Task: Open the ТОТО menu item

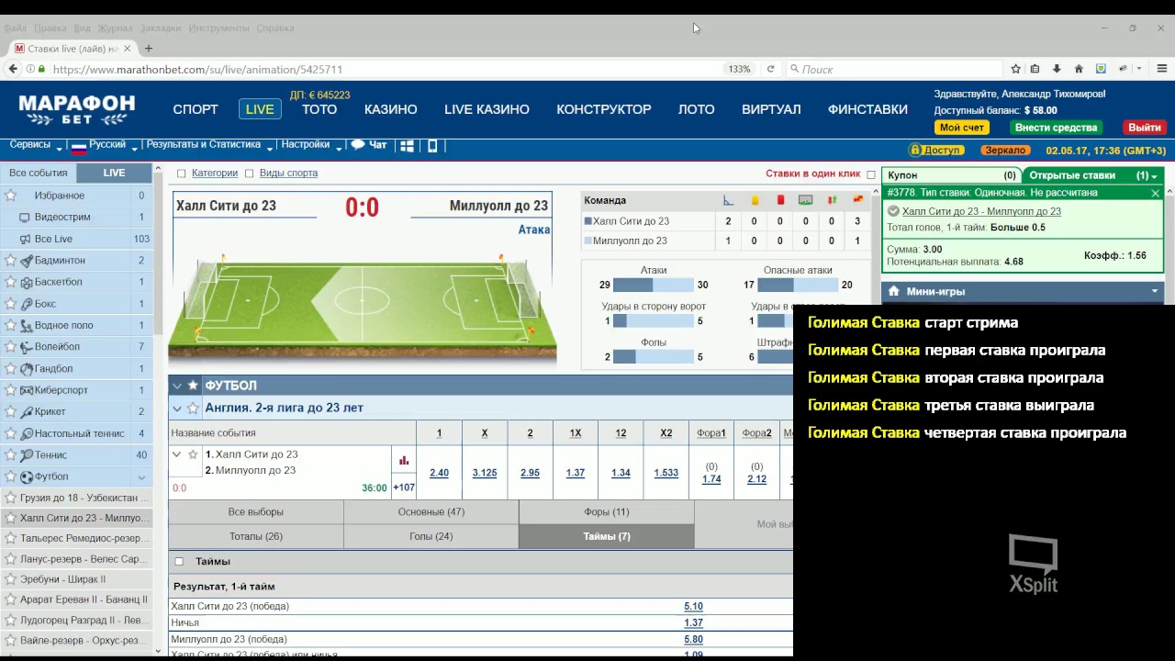Action: pyautogui.click(x=319, y=109)
